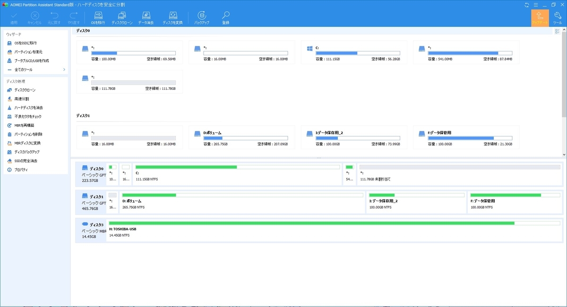Select the C: 111.15GB partition card
Image resolution: width=567 pixels, height=307 pixels.
354,52
